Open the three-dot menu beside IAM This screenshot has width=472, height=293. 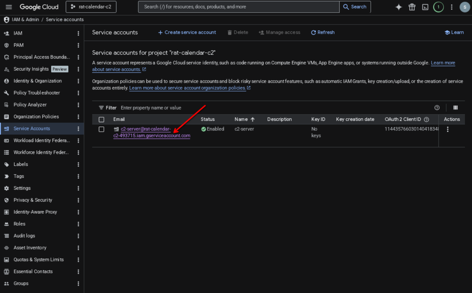(x=78, y=33)
